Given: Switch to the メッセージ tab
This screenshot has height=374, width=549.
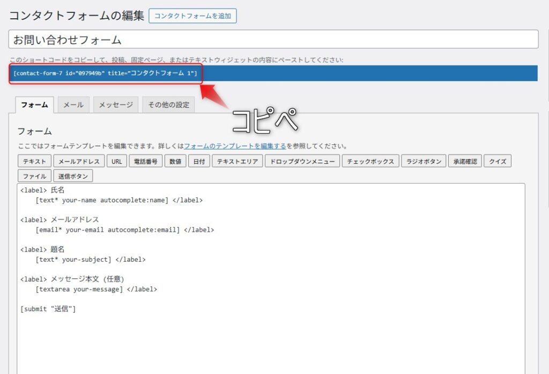Looking at the screenshot, I should pos(116,105).
